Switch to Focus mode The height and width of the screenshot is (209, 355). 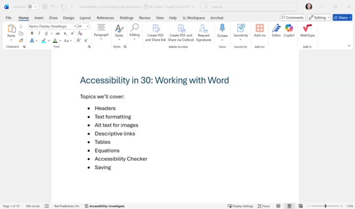point(264,206)
